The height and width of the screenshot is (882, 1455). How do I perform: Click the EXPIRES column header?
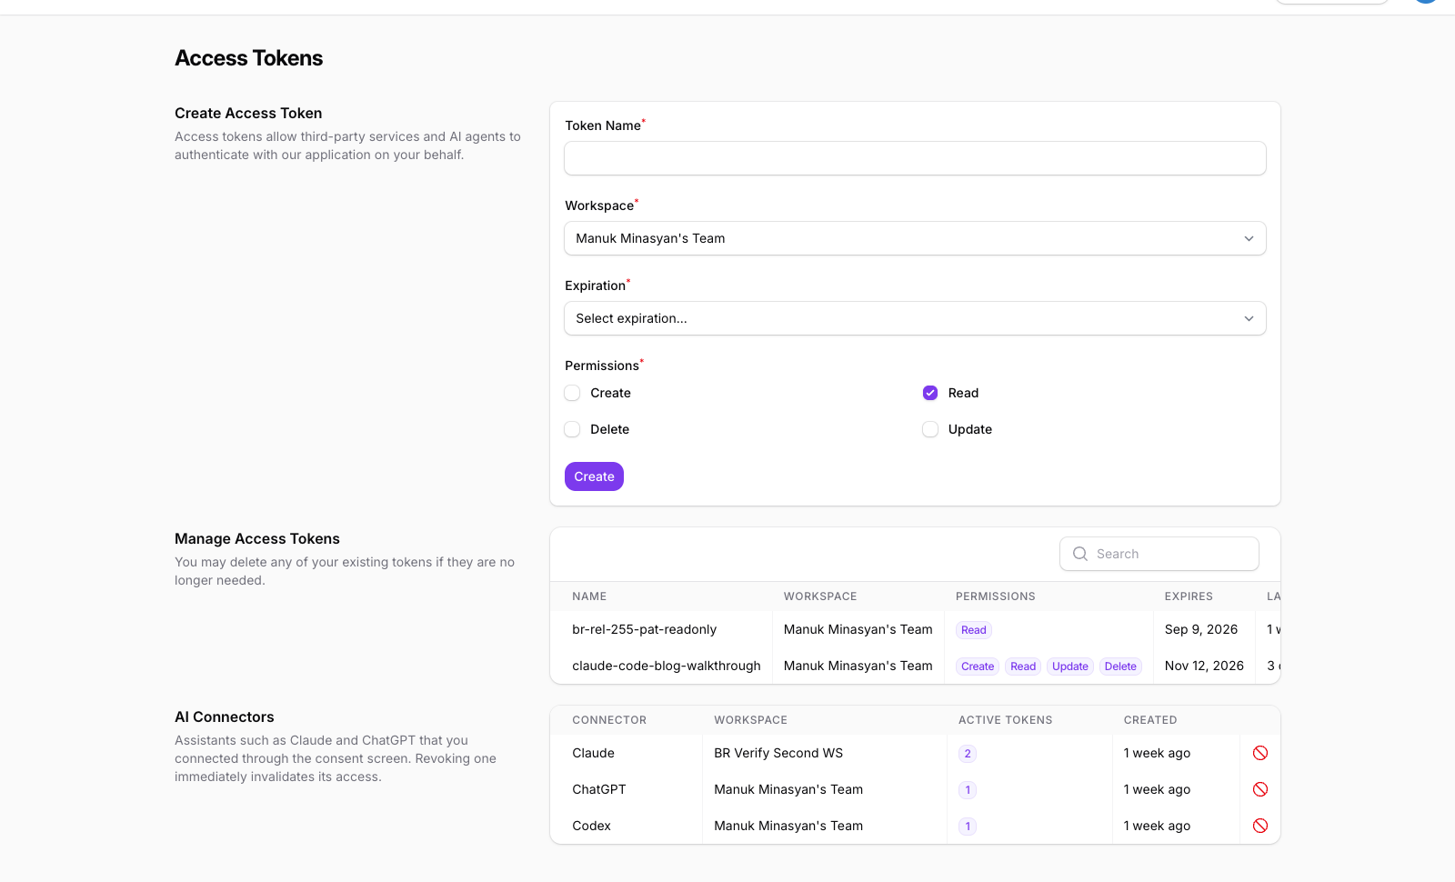1189,596
